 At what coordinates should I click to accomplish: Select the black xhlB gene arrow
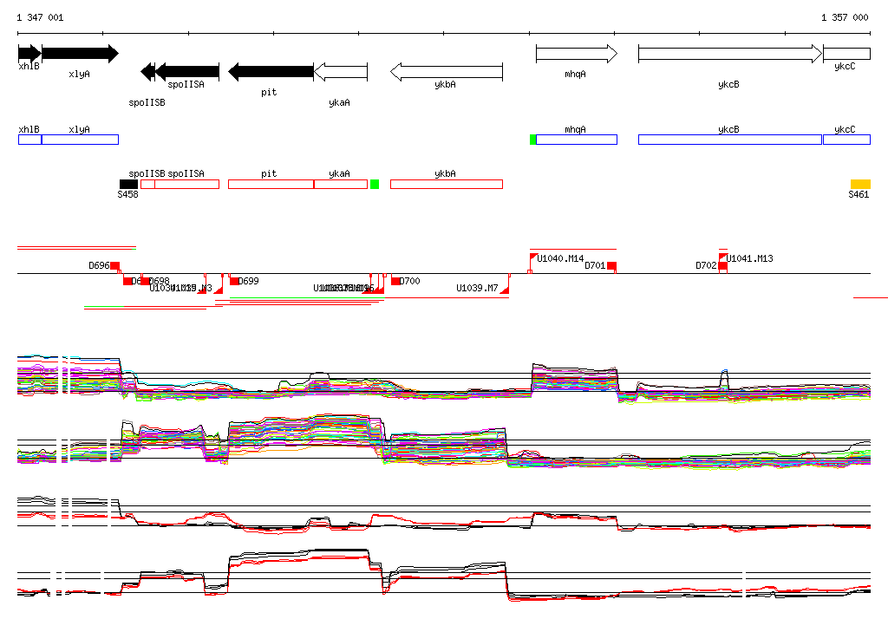[x=29, y=54]
